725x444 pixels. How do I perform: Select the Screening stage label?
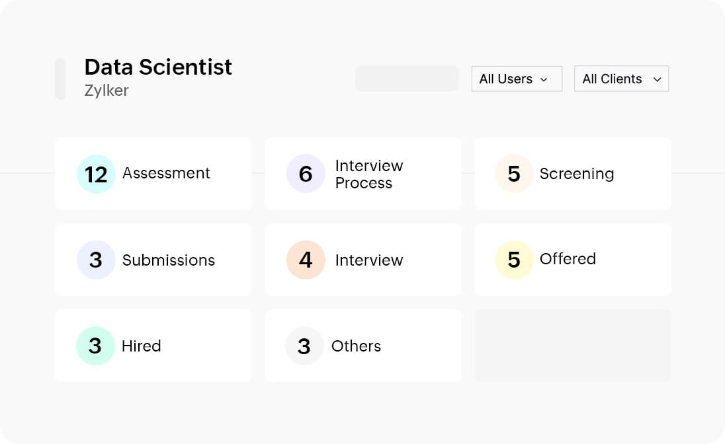pyautogui.click(x=577, y=174)
